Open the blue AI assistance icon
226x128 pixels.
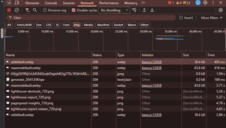(x=198, y=3)
